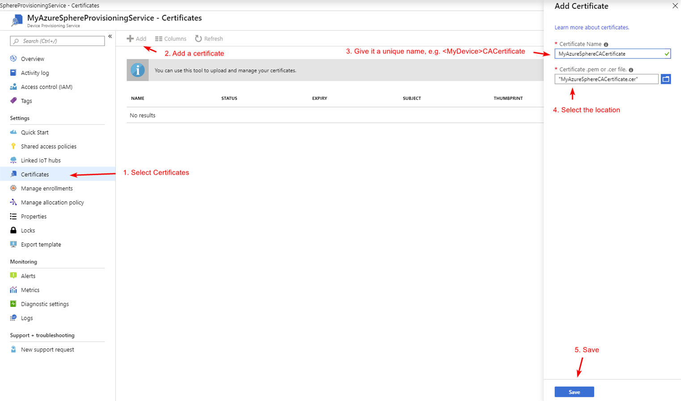This screenshot has width=681, height=401.
Task: Click the 'Monitoring' section heading
Action: click(x=24, y=262)
